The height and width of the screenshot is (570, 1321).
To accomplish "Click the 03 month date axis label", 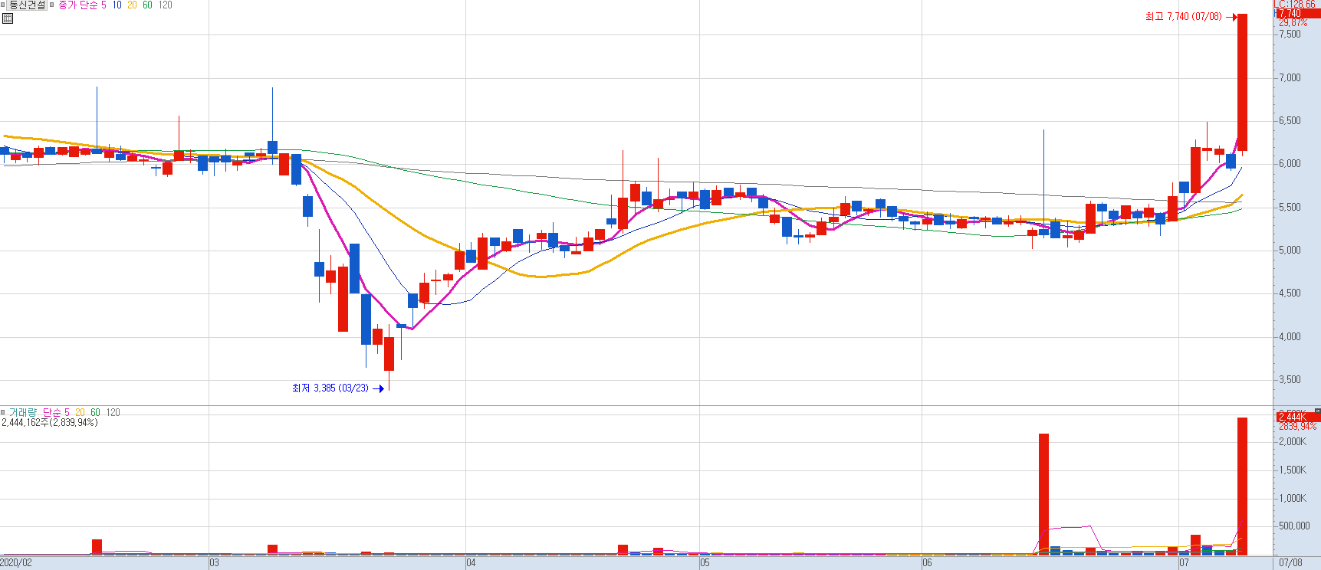I will pyautogui.click(x=214, y=563).
